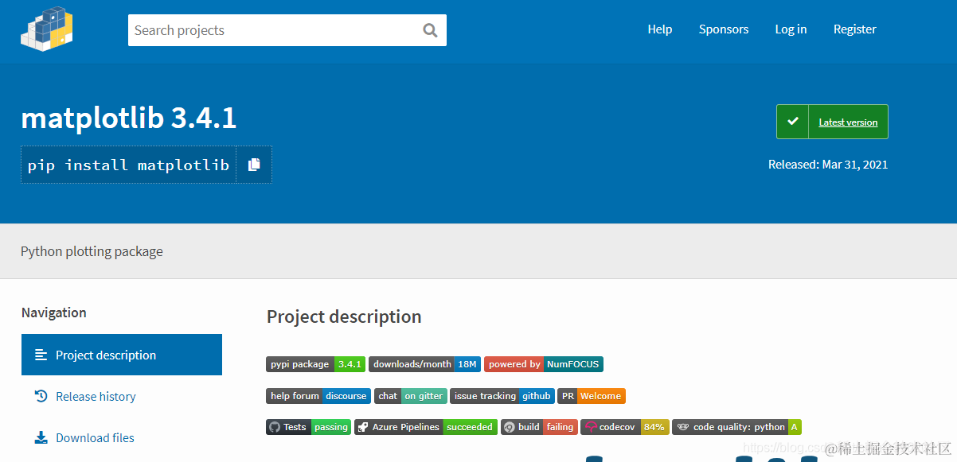The image size is (957, 462).
Task: Click the Tests passing badge
Action: 308,427
